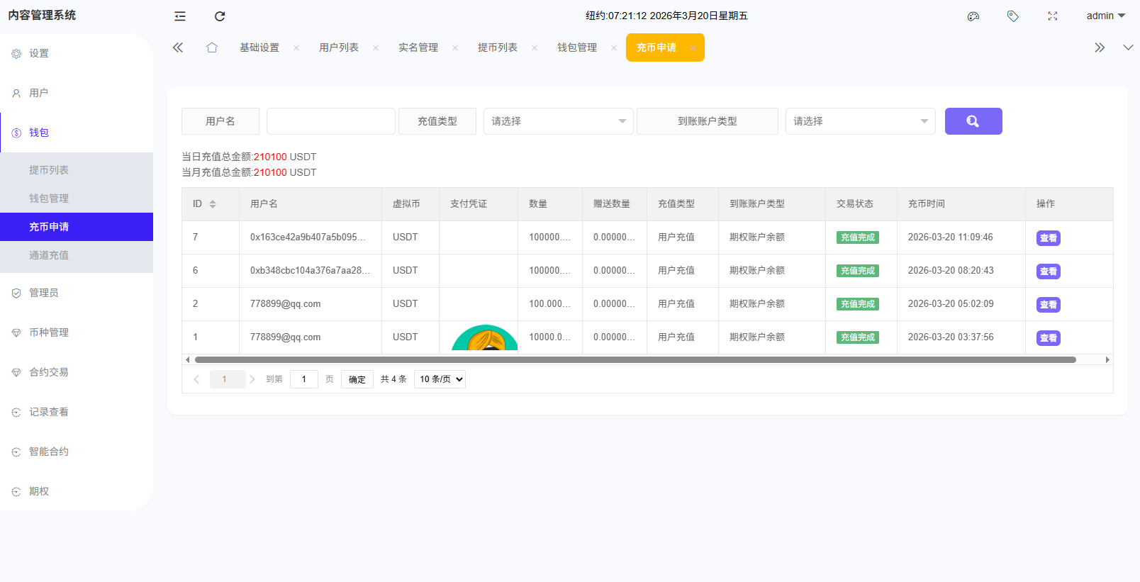
Task: Sort table by ID column
Action: pyautogui.click(x=213, y=204)
